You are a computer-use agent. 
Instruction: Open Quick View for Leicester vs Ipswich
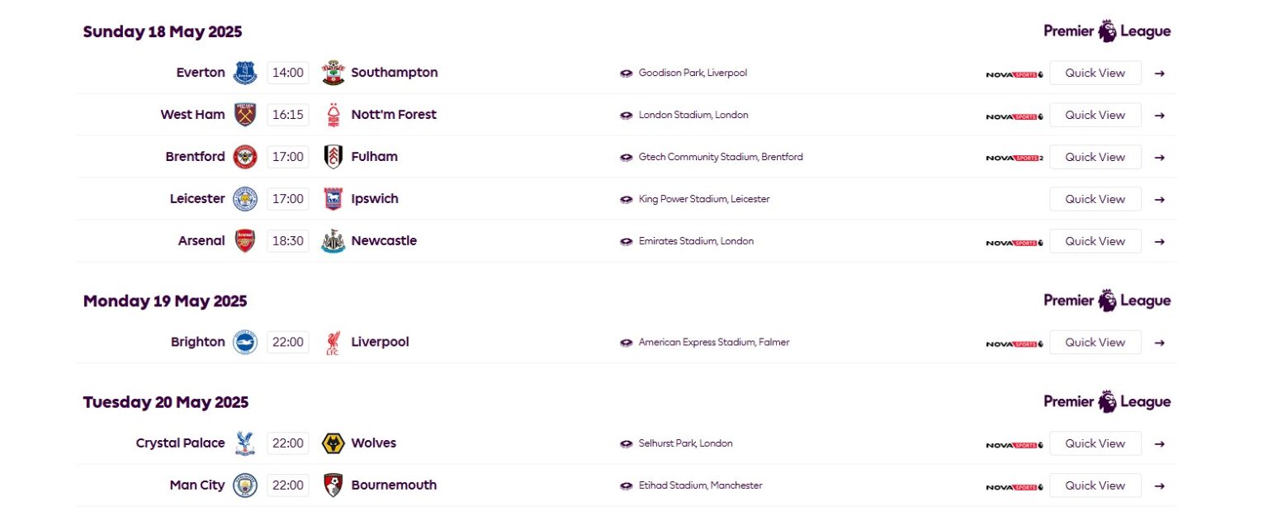coord(1095,199)
